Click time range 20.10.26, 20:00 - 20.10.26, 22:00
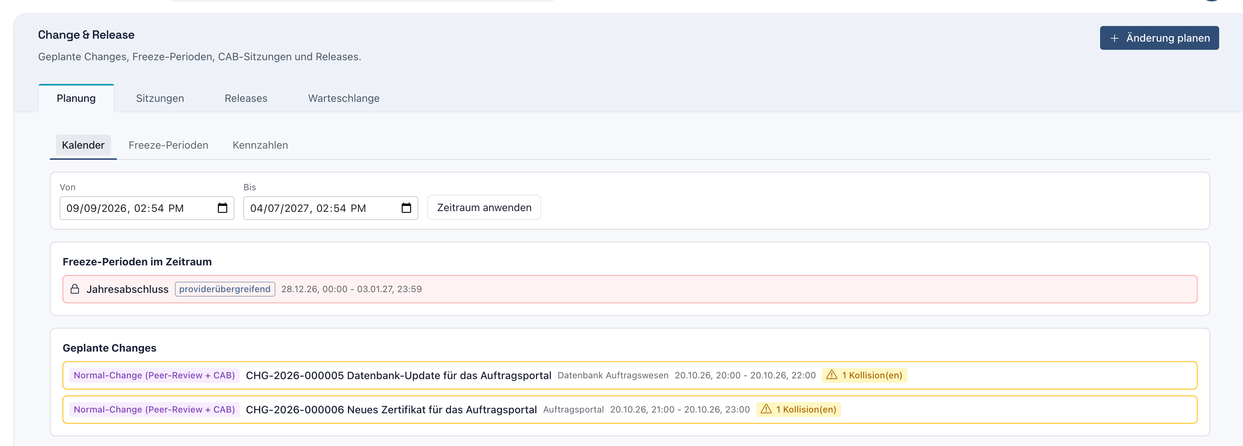1243x446 pixels. tap(745, 375)
